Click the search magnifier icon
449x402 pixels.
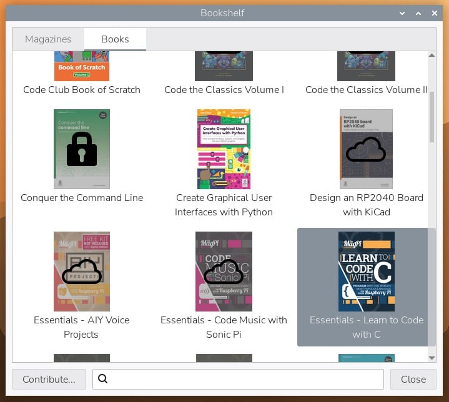pyautogui.click(x=103, y=379)
